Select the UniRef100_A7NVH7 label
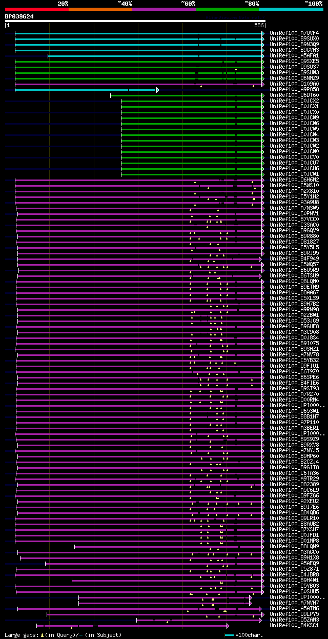 (x=294, y=603)
